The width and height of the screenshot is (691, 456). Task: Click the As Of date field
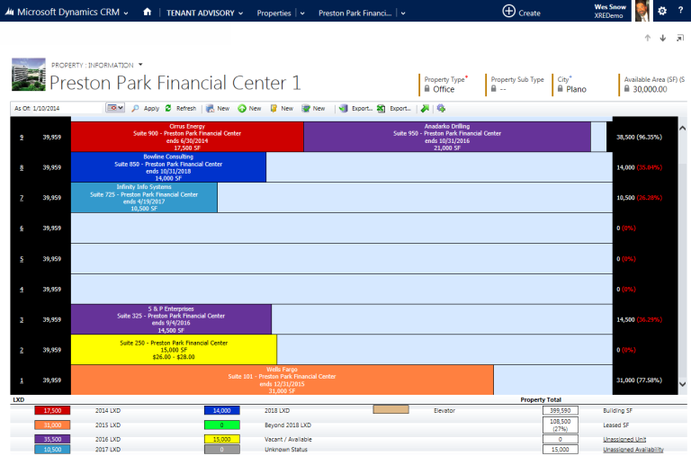[59, 109]
